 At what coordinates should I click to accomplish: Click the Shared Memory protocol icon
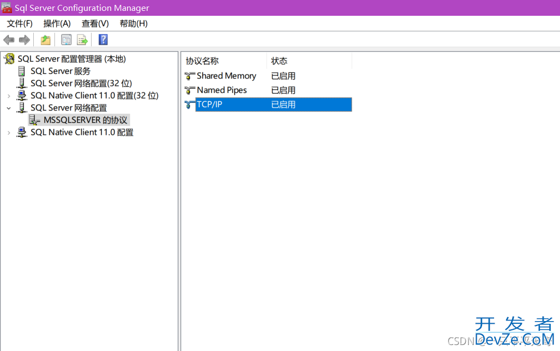pos(190,76)
